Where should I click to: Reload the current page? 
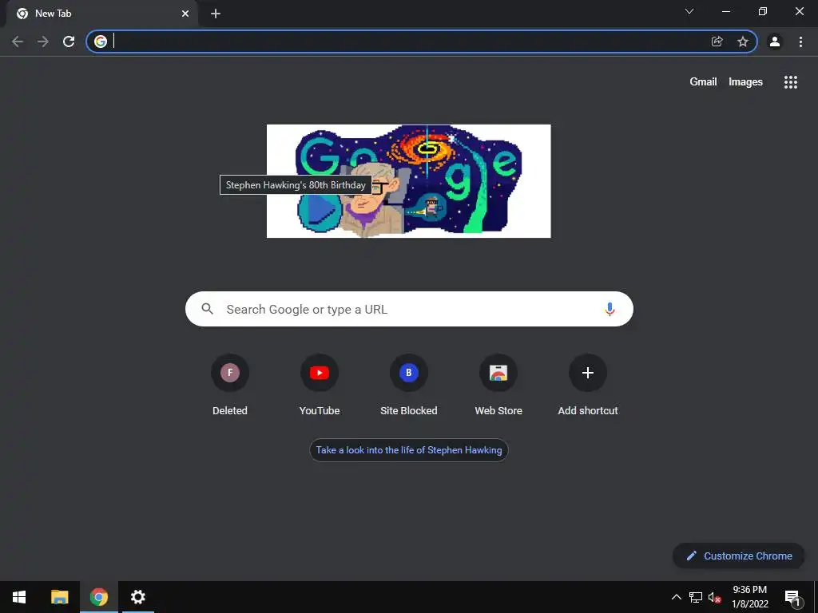click(69, 42)
